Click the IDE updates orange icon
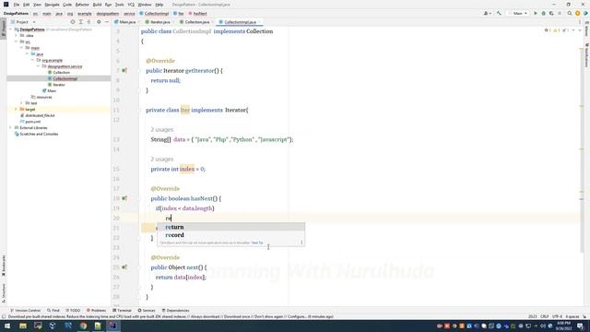The image size is (590, 332). (577, 13)
